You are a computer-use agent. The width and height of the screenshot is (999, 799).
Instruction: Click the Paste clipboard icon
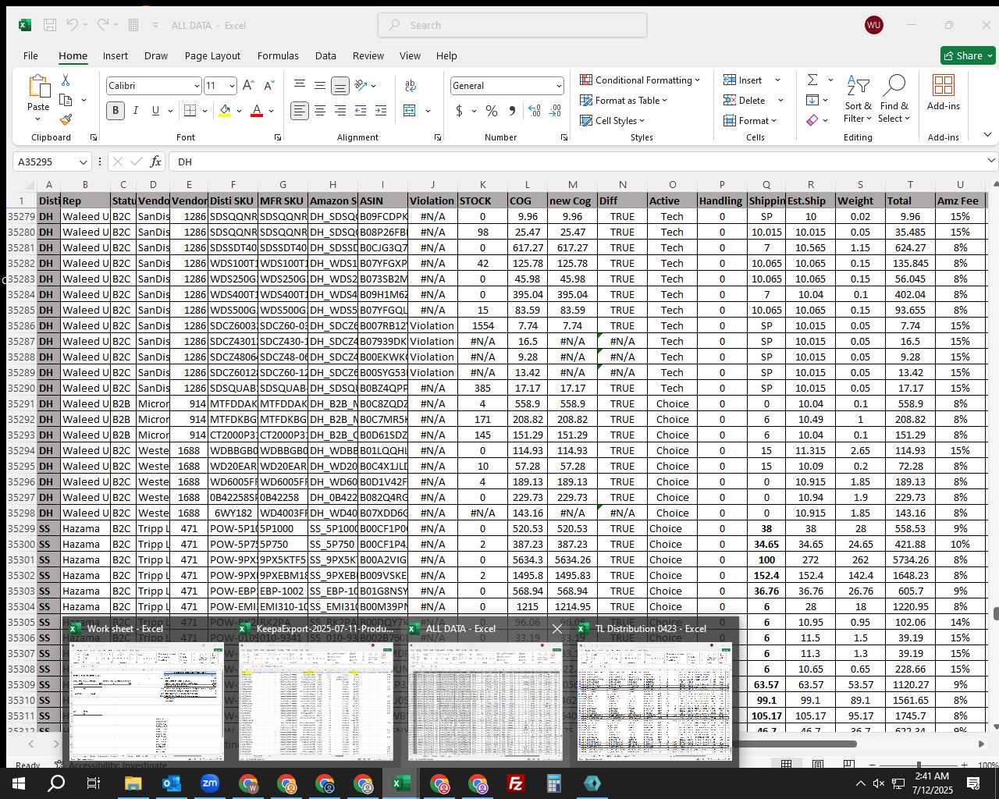[38, 87]
